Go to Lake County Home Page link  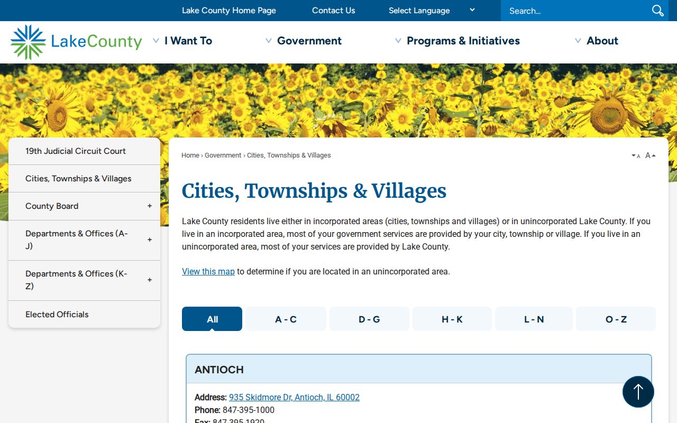tap(229, 11)
